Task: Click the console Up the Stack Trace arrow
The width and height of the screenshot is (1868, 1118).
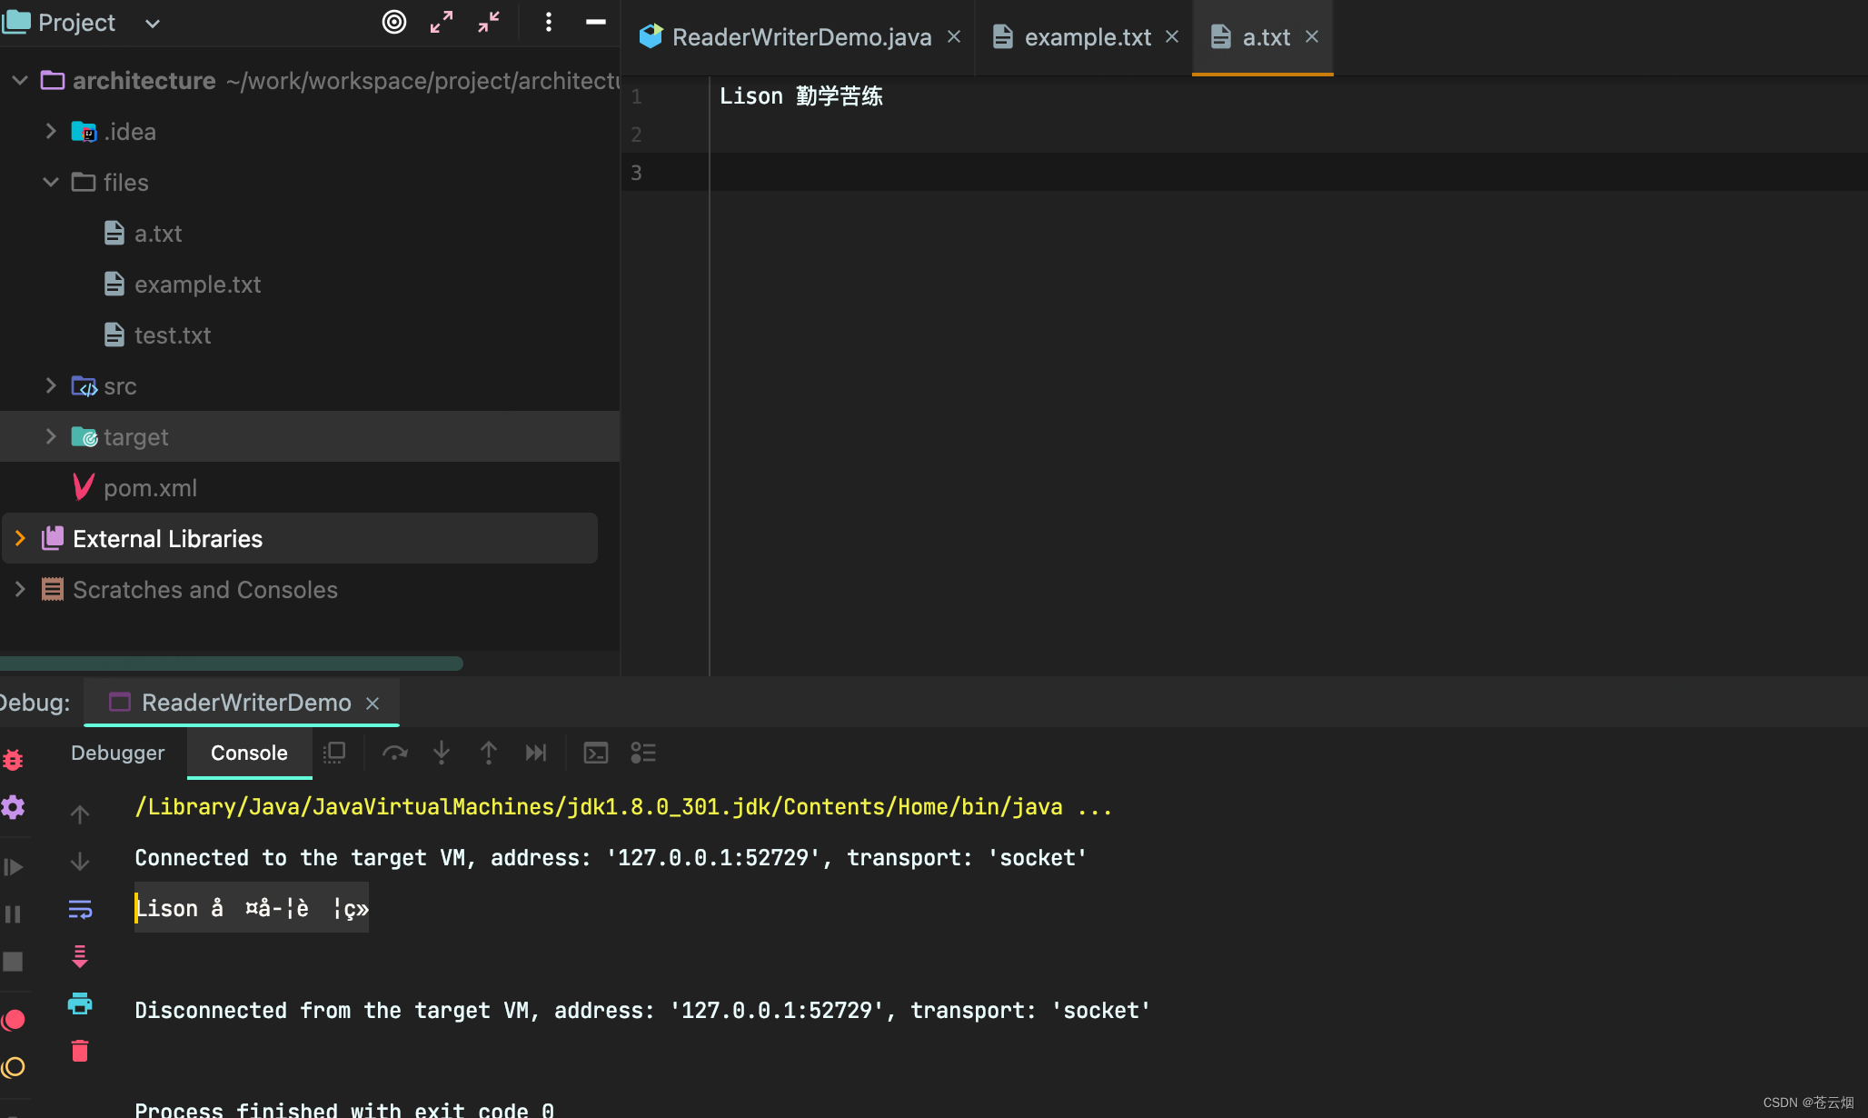Action: point(80,814)
